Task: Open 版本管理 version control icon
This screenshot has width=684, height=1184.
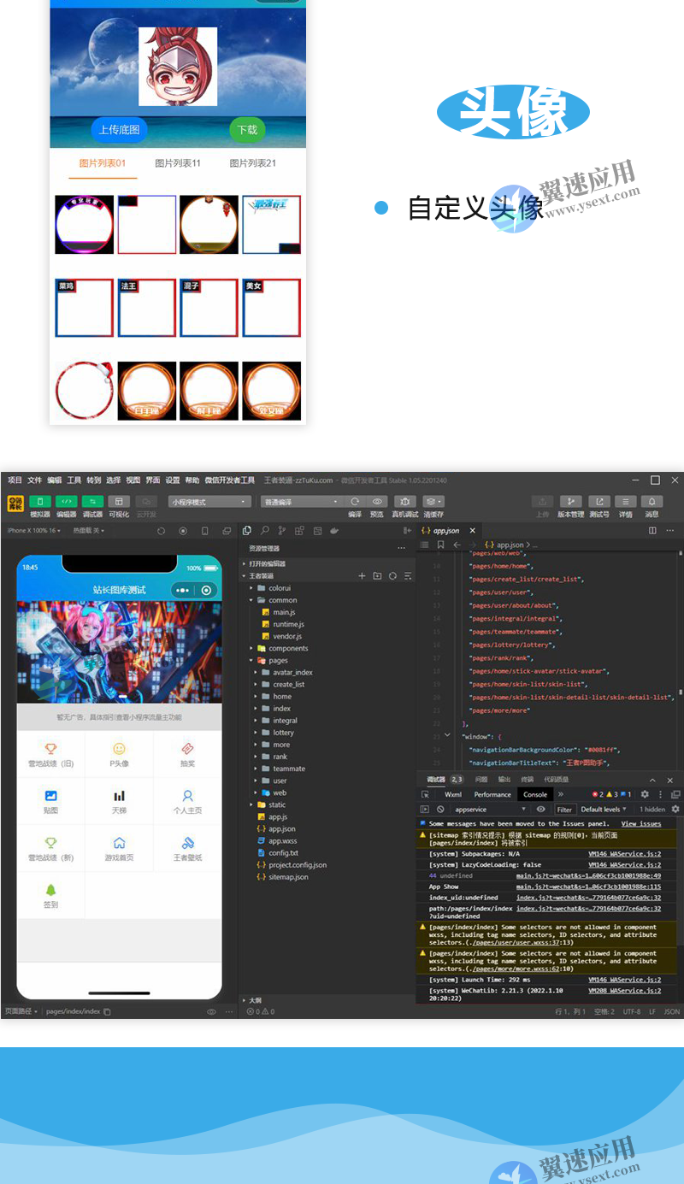Action: point(570,502)
